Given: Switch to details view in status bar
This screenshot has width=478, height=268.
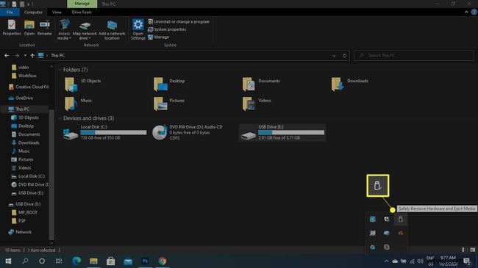Looking at the screenshot, I should [x=463, y=250].
